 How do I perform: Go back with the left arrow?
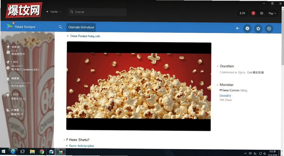point(237,28)
